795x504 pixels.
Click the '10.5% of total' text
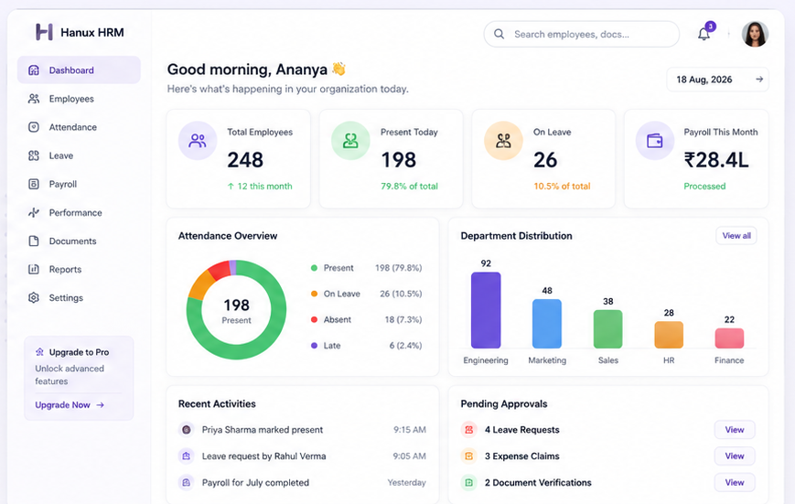tap(562, 186)
